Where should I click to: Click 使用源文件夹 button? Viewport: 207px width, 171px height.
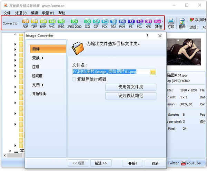point(131,87)
